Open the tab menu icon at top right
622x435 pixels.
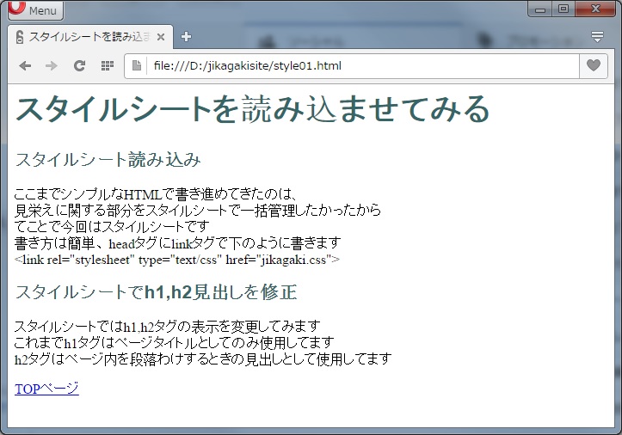pos(597,37)
